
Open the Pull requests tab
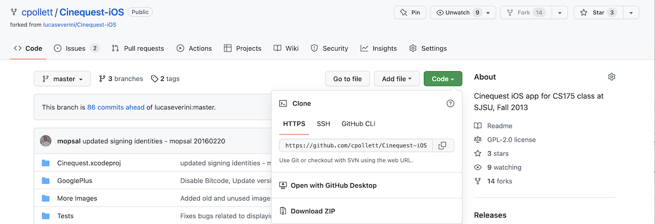[138, 48]
